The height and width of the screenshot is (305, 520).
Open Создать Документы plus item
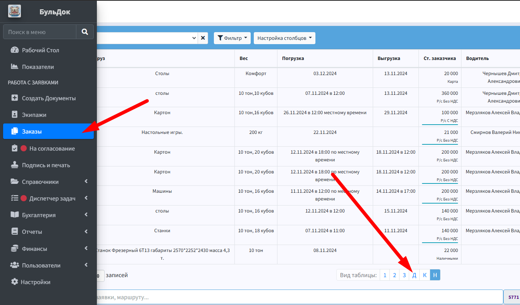click(x=48, y=98)
